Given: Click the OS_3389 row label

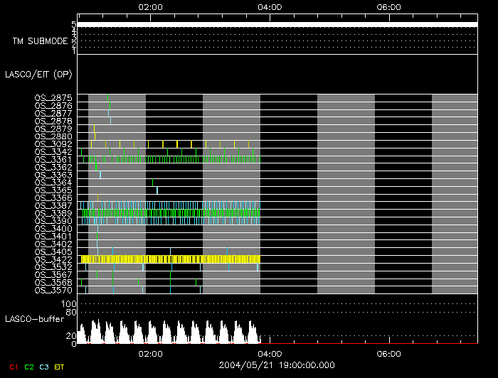Looking at the screenshot, I should click(x=53, y=213).
